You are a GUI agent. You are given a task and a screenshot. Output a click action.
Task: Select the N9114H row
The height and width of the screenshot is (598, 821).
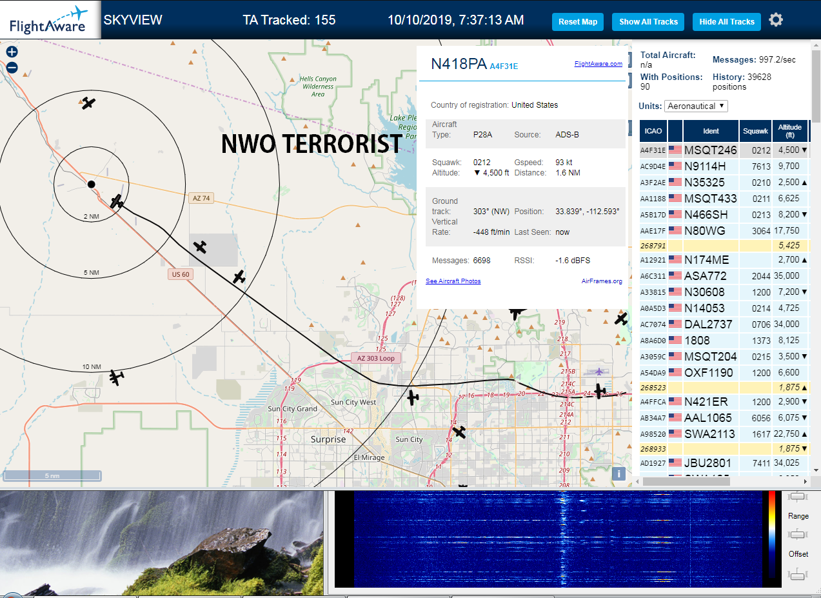(724, 166)
